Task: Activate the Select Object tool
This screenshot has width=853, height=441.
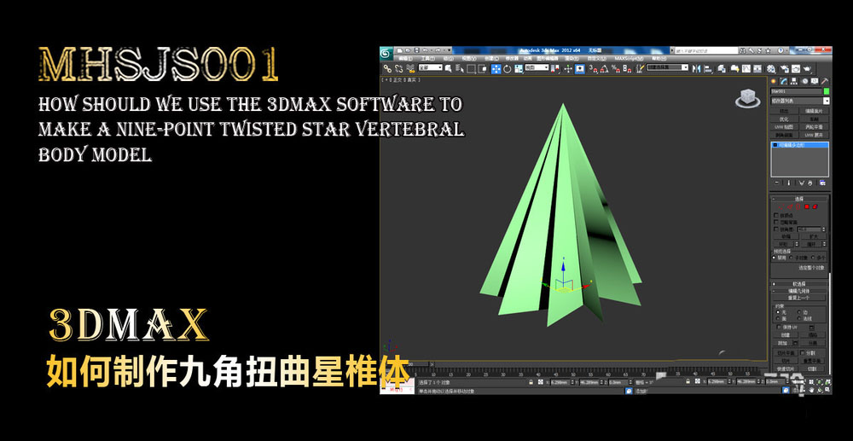Action: (x=449, y=68)
